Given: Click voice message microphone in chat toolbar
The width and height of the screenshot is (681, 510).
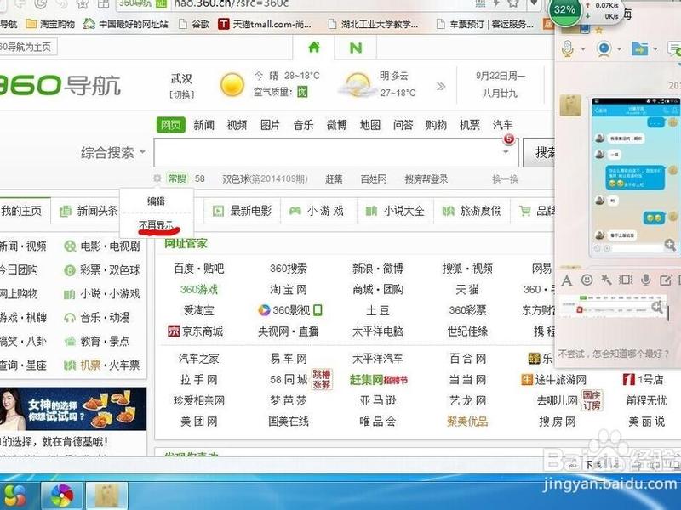Looking at the screenshot, I should (x=646, y=280).
